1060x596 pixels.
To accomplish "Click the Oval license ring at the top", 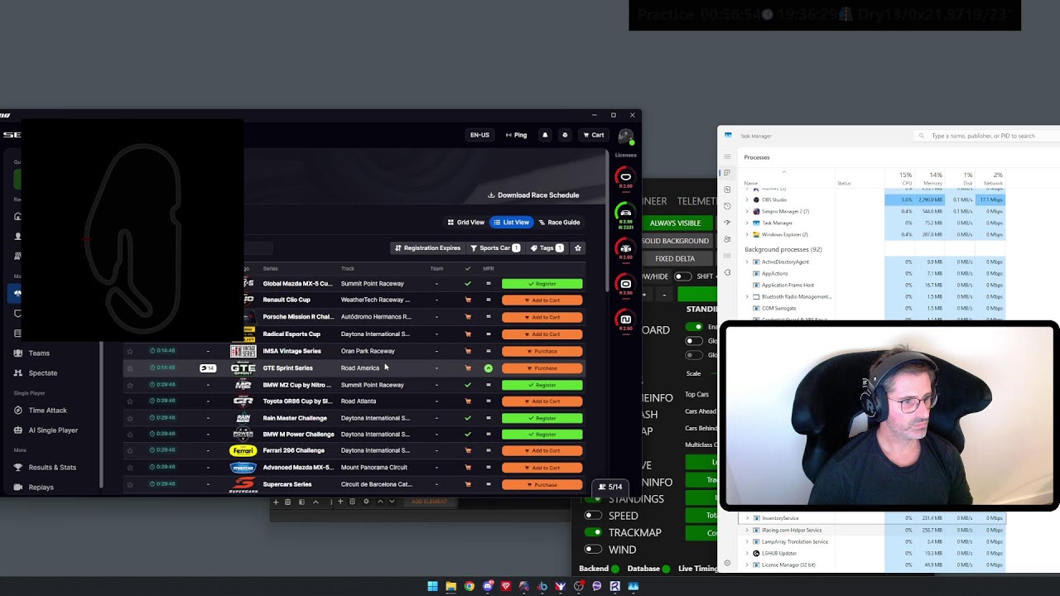I will (x=626, y=176).
